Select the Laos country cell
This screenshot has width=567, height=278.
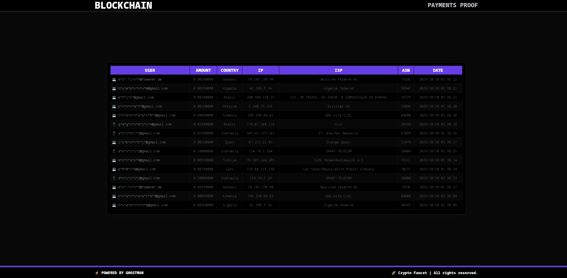point(229,169)
